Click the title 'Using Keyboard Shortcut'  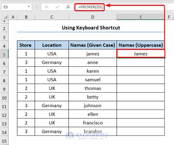tap(91, 28)
